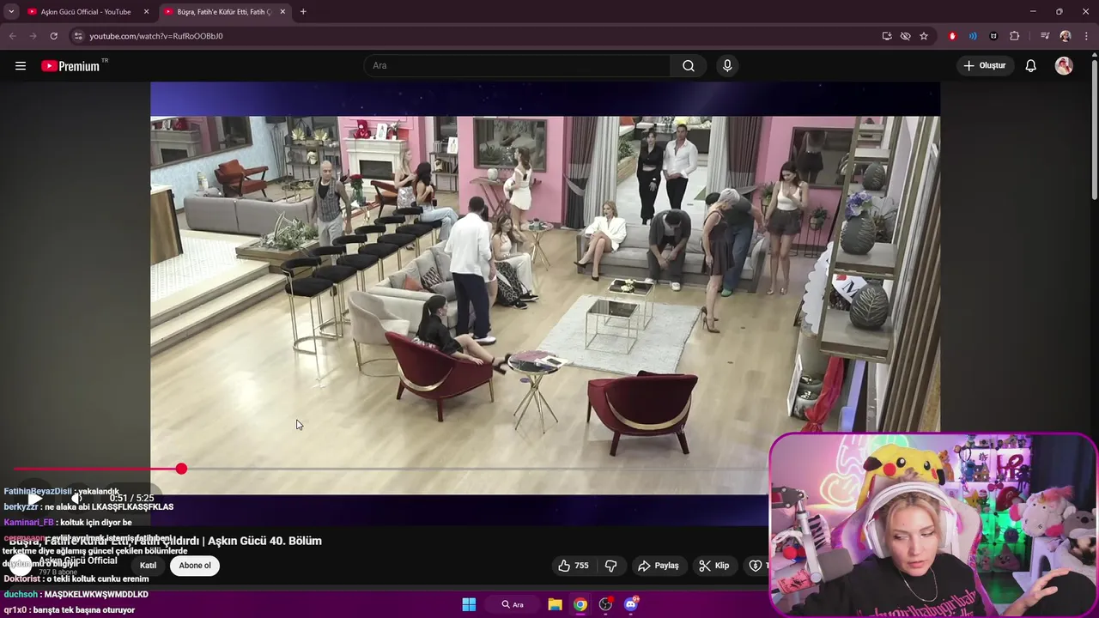The height and width of the screenshot is (618, 1099).
Task: Click the streamer webcam overlay
Action: [933, 525]
